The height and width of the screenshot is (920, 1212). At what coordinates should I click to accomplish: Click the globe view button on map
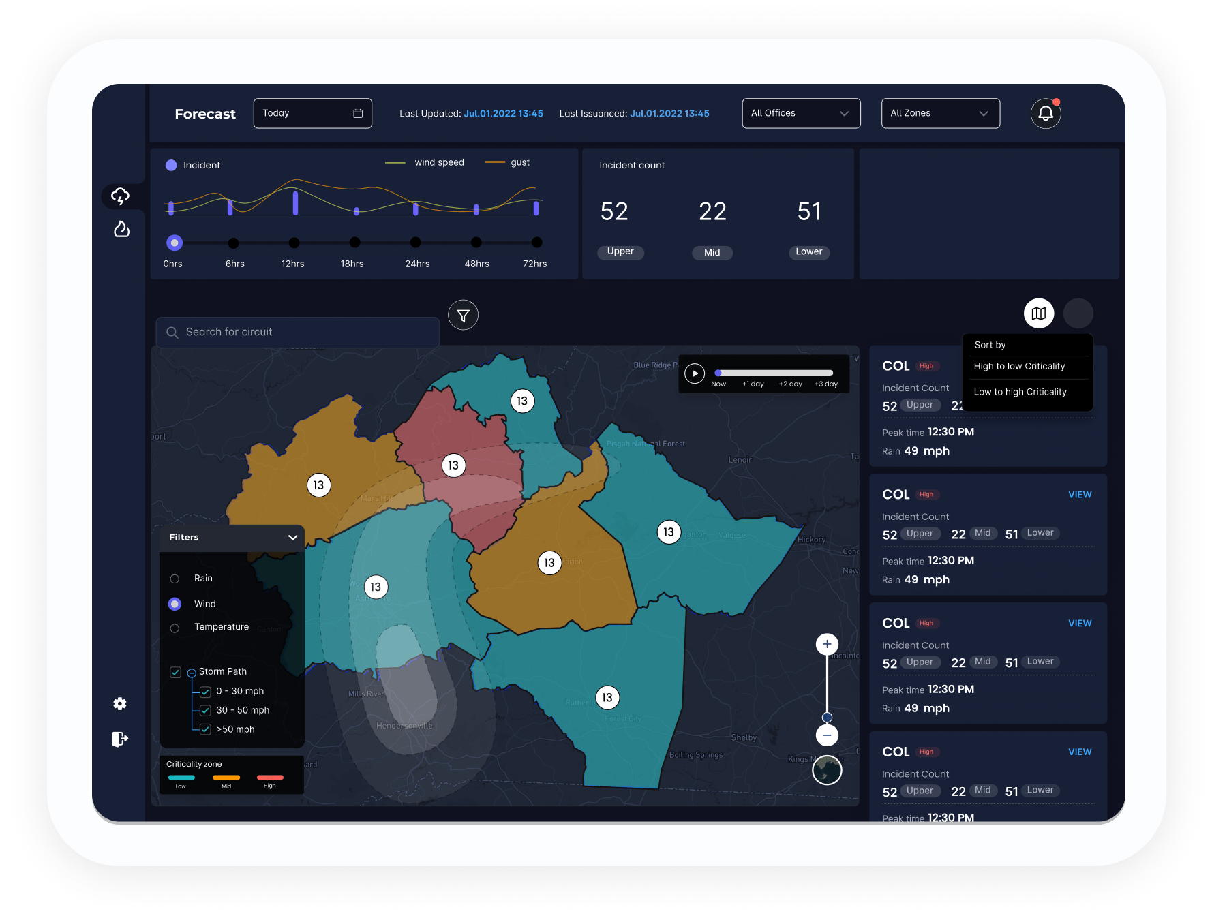pos(827,770)
